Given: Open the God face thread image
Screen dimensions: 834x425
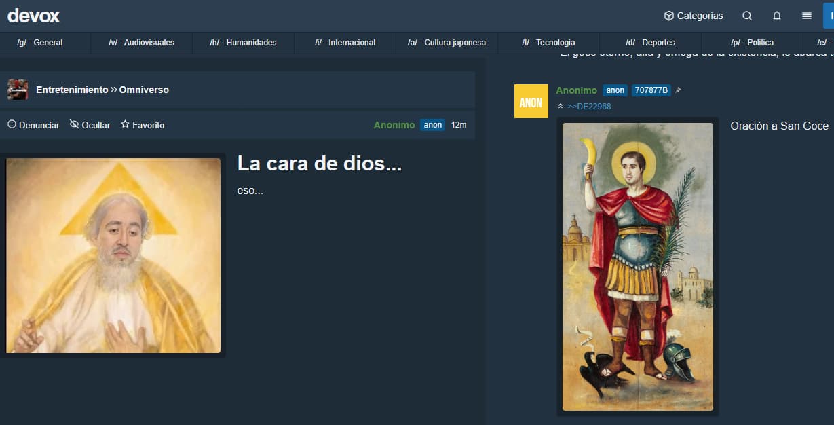Looking at the screenshot, I should [113, 255].
